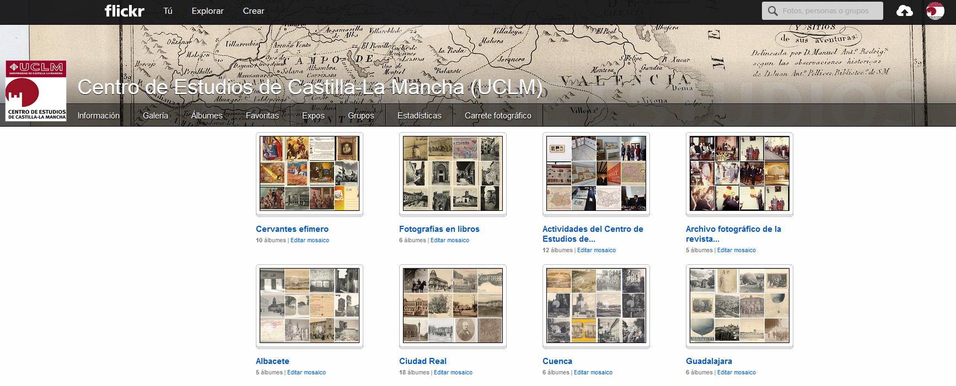Open the Tú menu
The width and height of the screenshot is (956, 386).
click(168, 11)
